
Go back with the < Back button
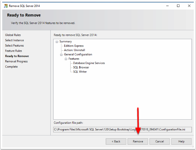pos(116,141)
